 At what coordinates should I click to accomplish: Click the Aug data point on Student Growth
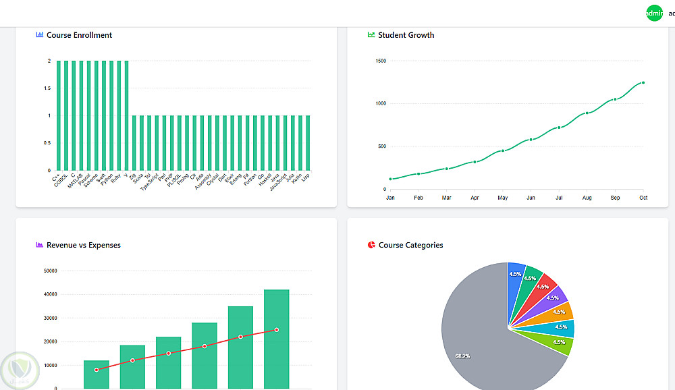[587, 113]
